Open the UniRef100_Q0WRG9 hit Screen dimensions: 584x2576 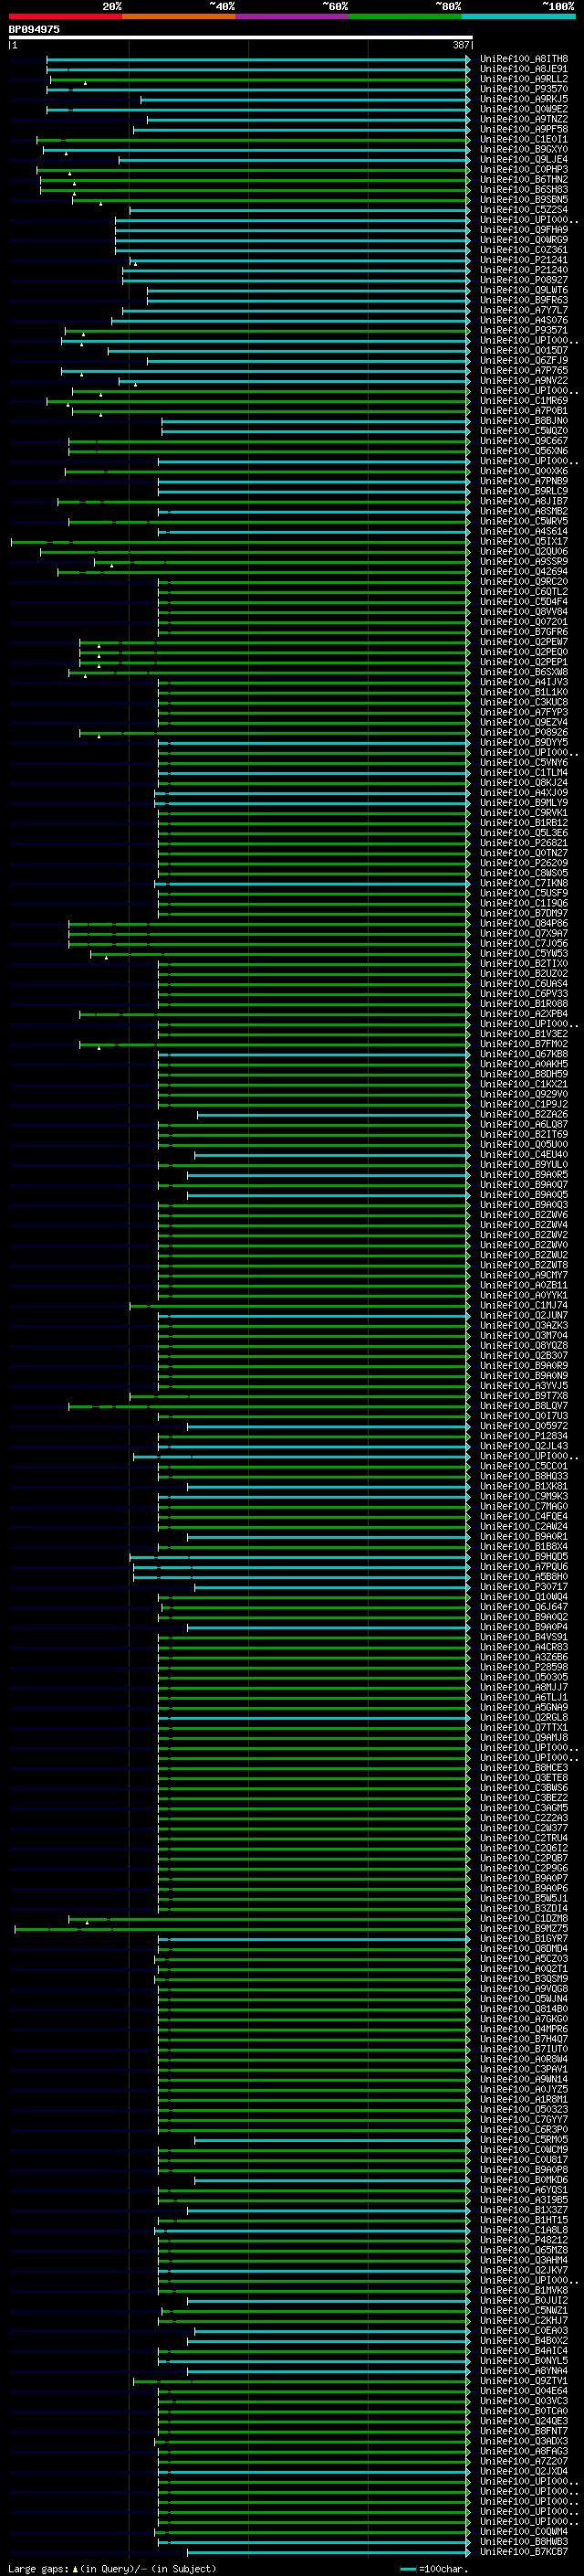(523, 240)
